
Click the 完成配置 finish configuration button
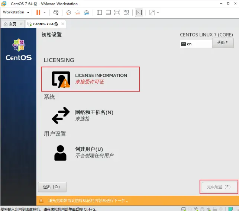tap(219, 187)
